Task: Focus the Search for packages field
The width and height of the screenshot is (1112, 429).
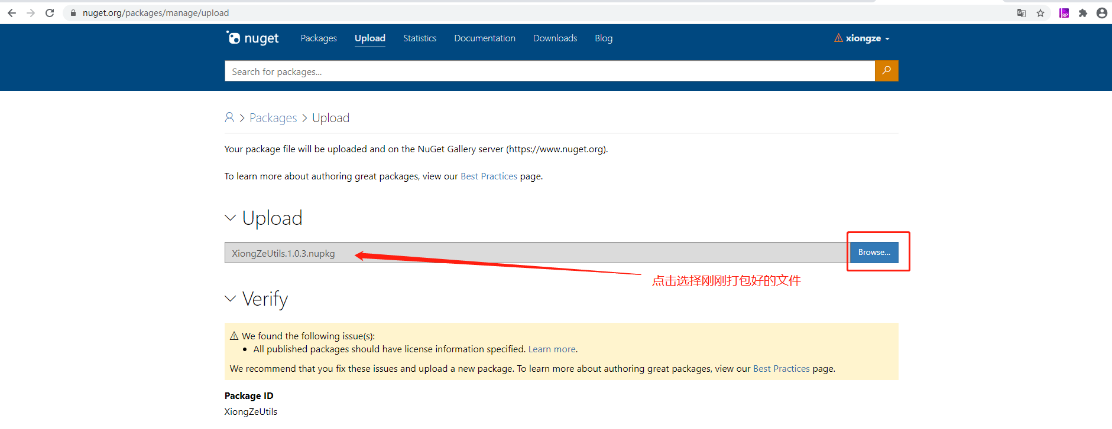Action: coord(550,71)
